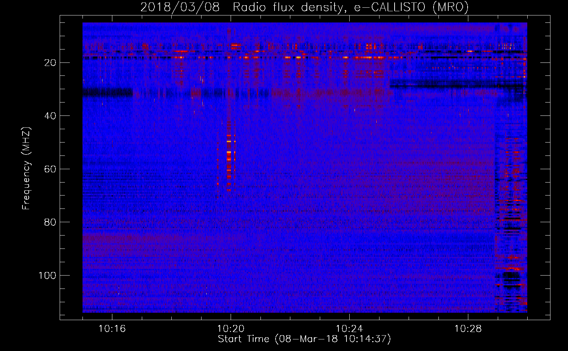This screenshot has width=568, height=351.
Task: Click the 'Frequency (MHZ)' axis label
Action: [x=26, y=168]
